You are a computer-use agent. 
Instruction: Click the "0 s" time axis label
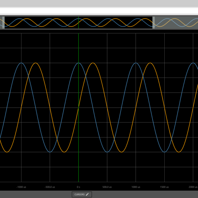79,187
